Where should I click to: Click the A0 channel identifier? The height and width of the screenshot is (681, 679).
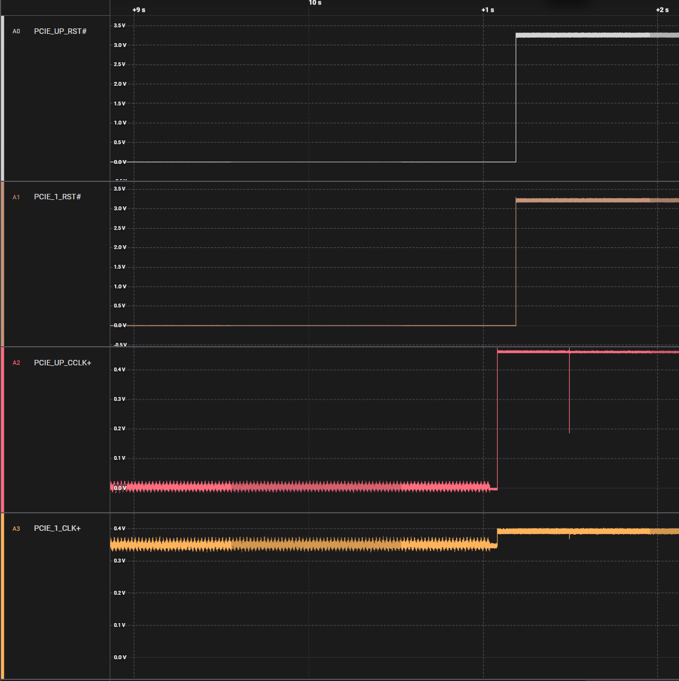[16, 32]
